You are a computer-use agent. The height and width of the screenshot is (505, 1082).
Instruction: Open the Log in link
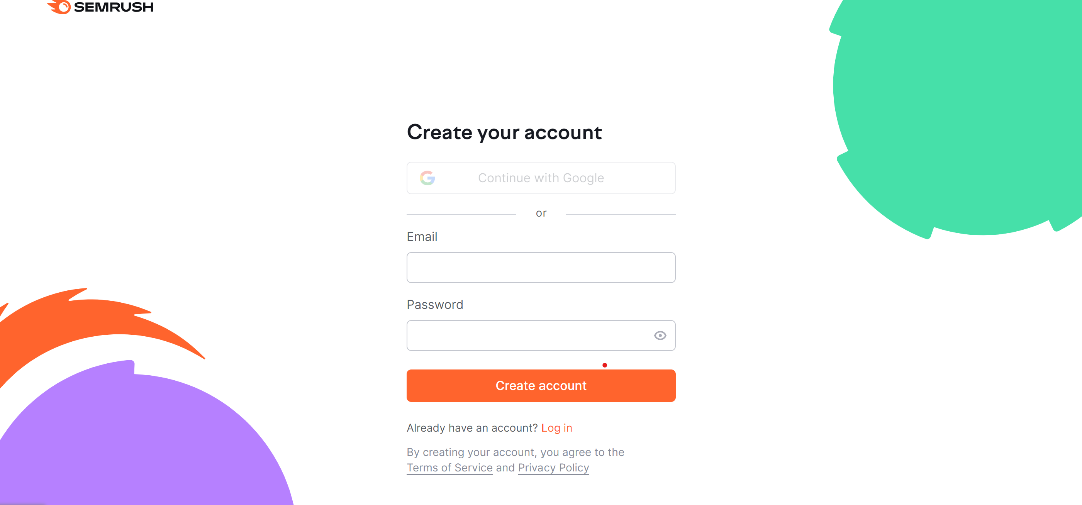(x=556, y=428)
